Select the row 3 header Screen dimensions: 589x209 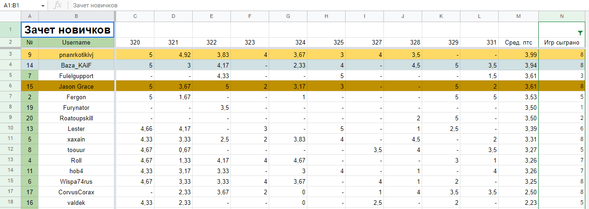[10, 55]
